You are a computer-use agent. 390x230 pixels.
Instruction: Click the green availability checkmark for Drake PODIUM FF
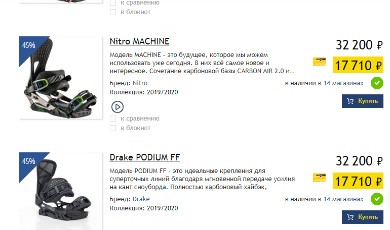(377, 199)
